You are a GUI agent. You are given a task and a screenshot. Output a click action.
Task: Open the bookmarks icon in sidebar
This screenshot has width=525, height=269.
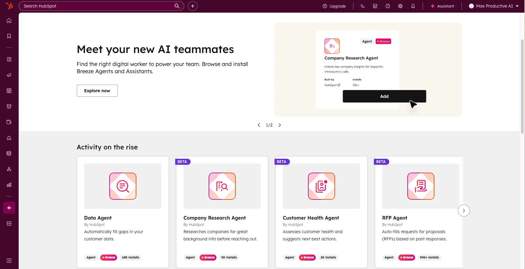point(9,36)
